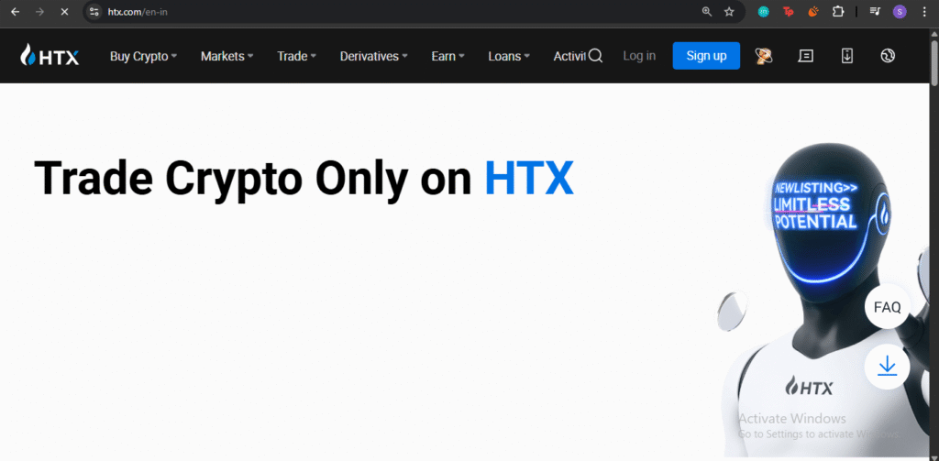Bookmark this page with the star icon

click(x=729, y=11)
